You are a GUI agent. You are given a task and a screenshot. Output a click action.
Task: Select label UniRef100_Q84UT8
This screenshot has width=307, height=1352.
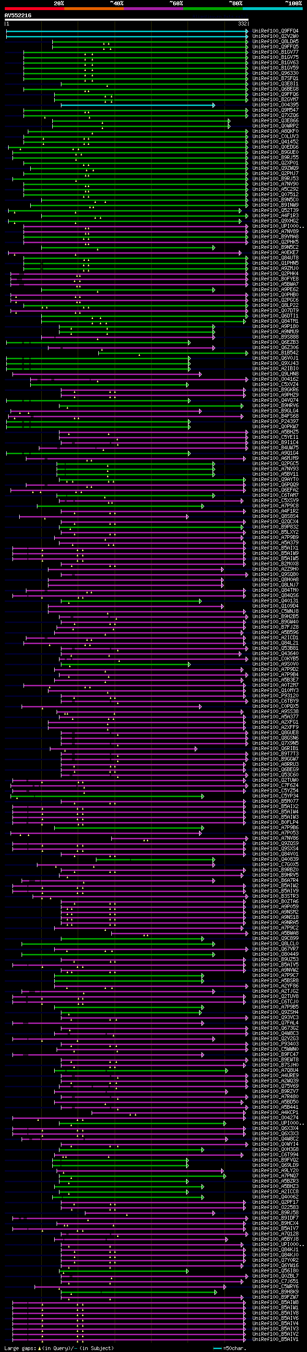pos(275,258)
